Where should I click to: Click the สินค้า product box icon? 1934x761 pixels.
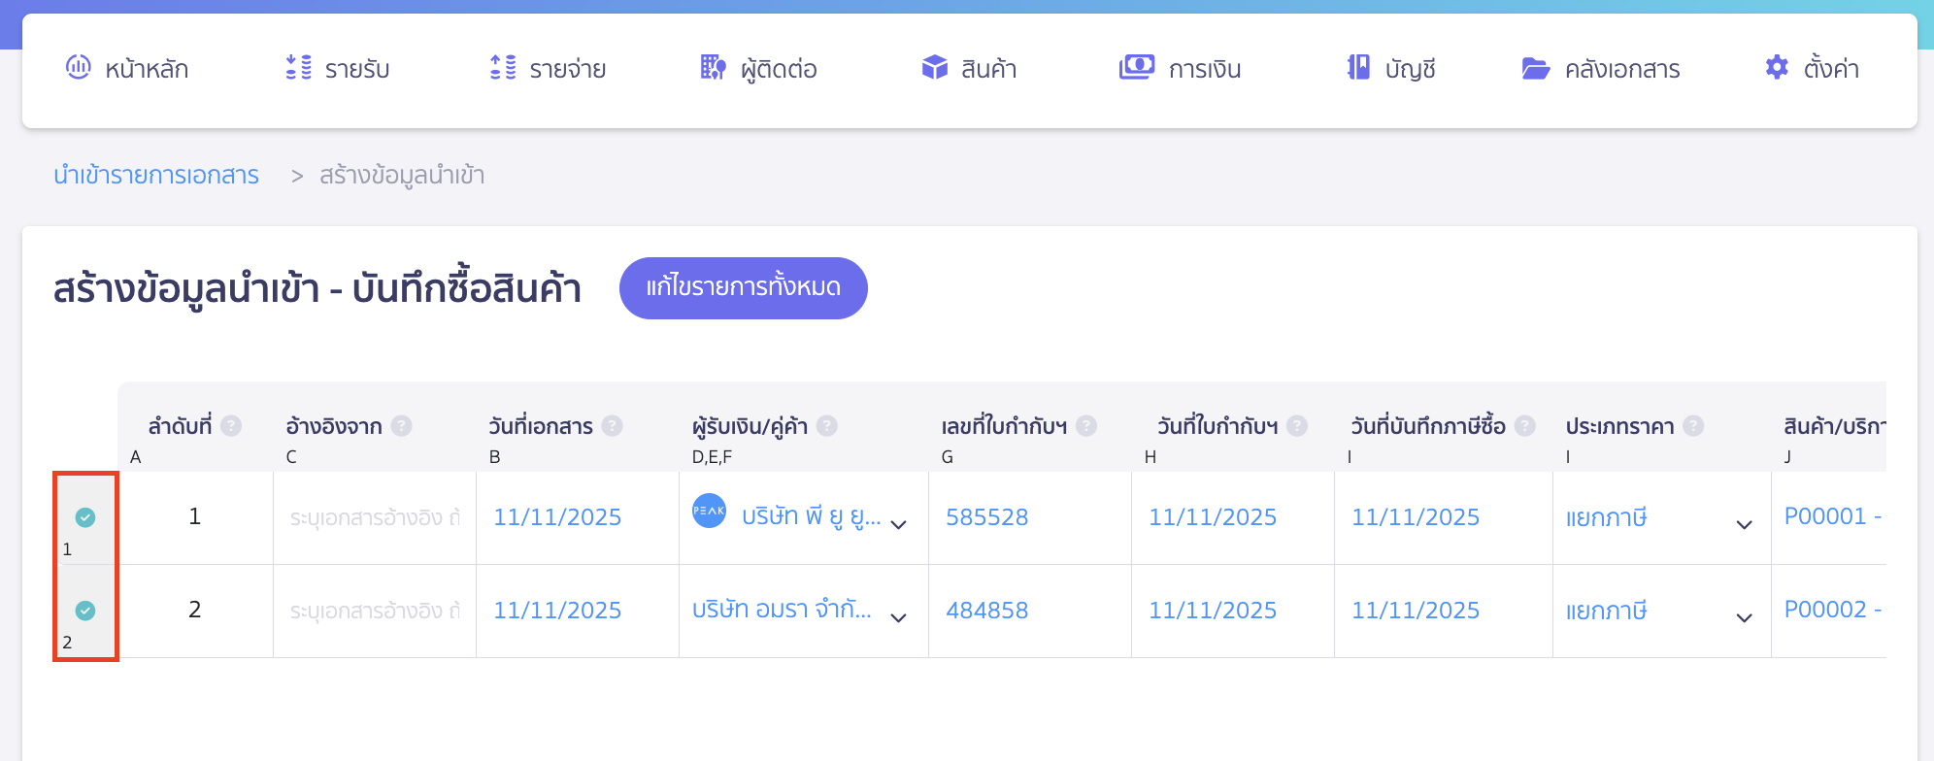click(x=935, y=67)
